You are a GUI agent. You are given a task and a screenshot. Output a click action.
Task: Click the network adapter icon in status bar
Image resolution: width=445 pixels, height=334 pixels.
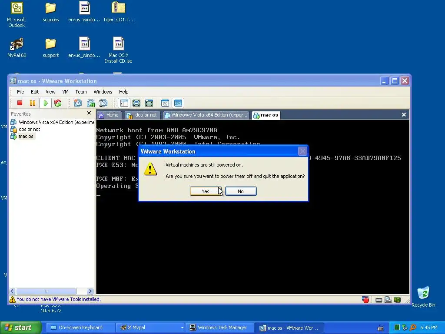(x=397, y=300)
